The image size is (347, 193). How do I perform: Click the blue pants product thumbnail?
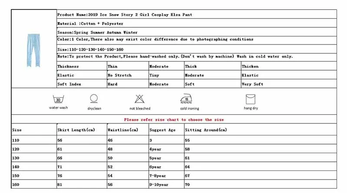[33, 50]
